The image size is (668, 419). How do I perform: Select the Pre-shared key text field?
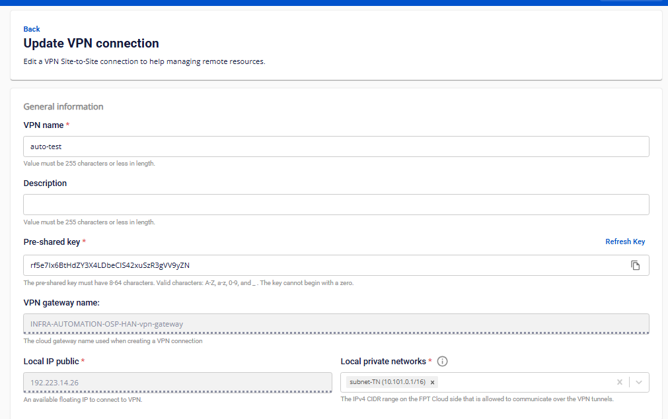[x=324, y=265]
